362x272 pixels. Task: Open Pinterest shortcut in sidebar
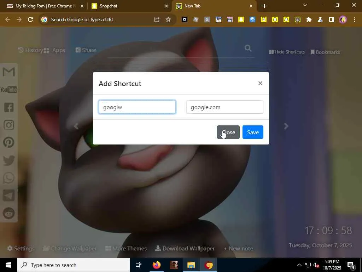coord(9,142)
